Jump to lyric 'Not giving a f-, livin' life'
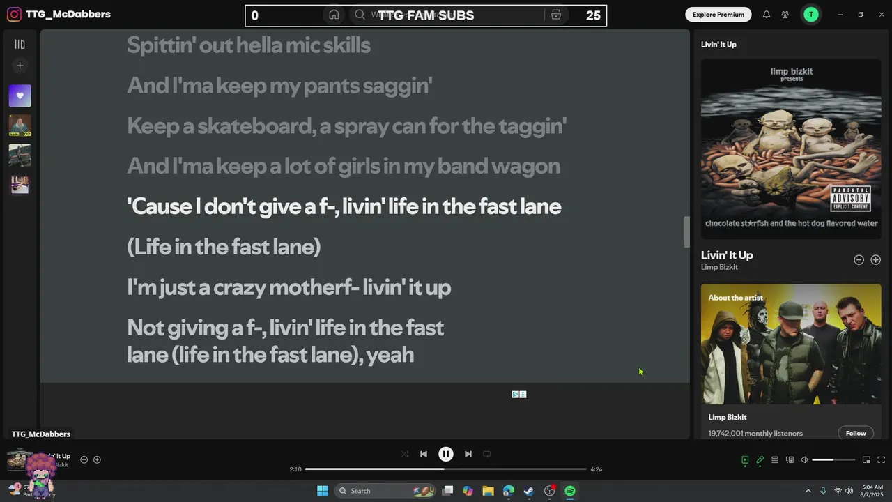The image size is (892, 502). pyautogui.click(x=286, y=341)
